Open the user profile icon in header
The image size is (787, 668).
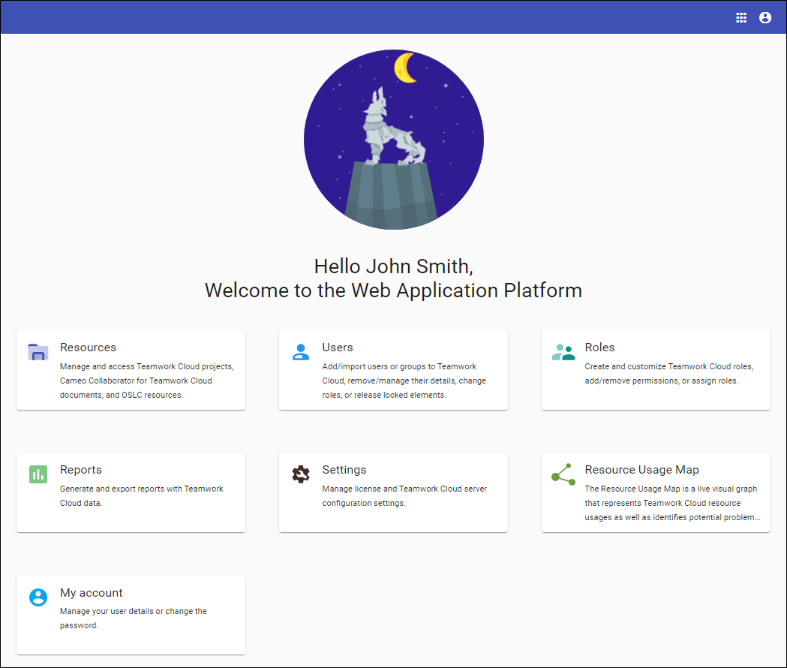pyautogui.click(x=765, y=18)
